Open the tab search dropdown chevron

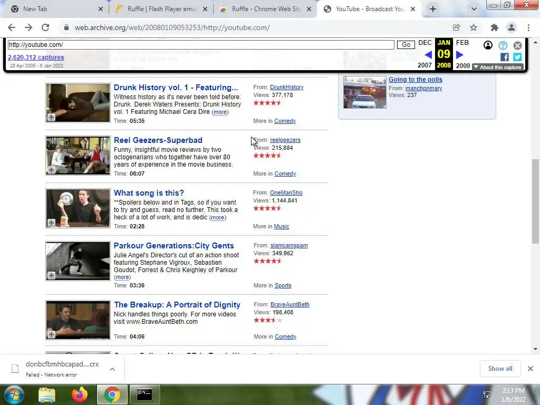pos(474,9)
